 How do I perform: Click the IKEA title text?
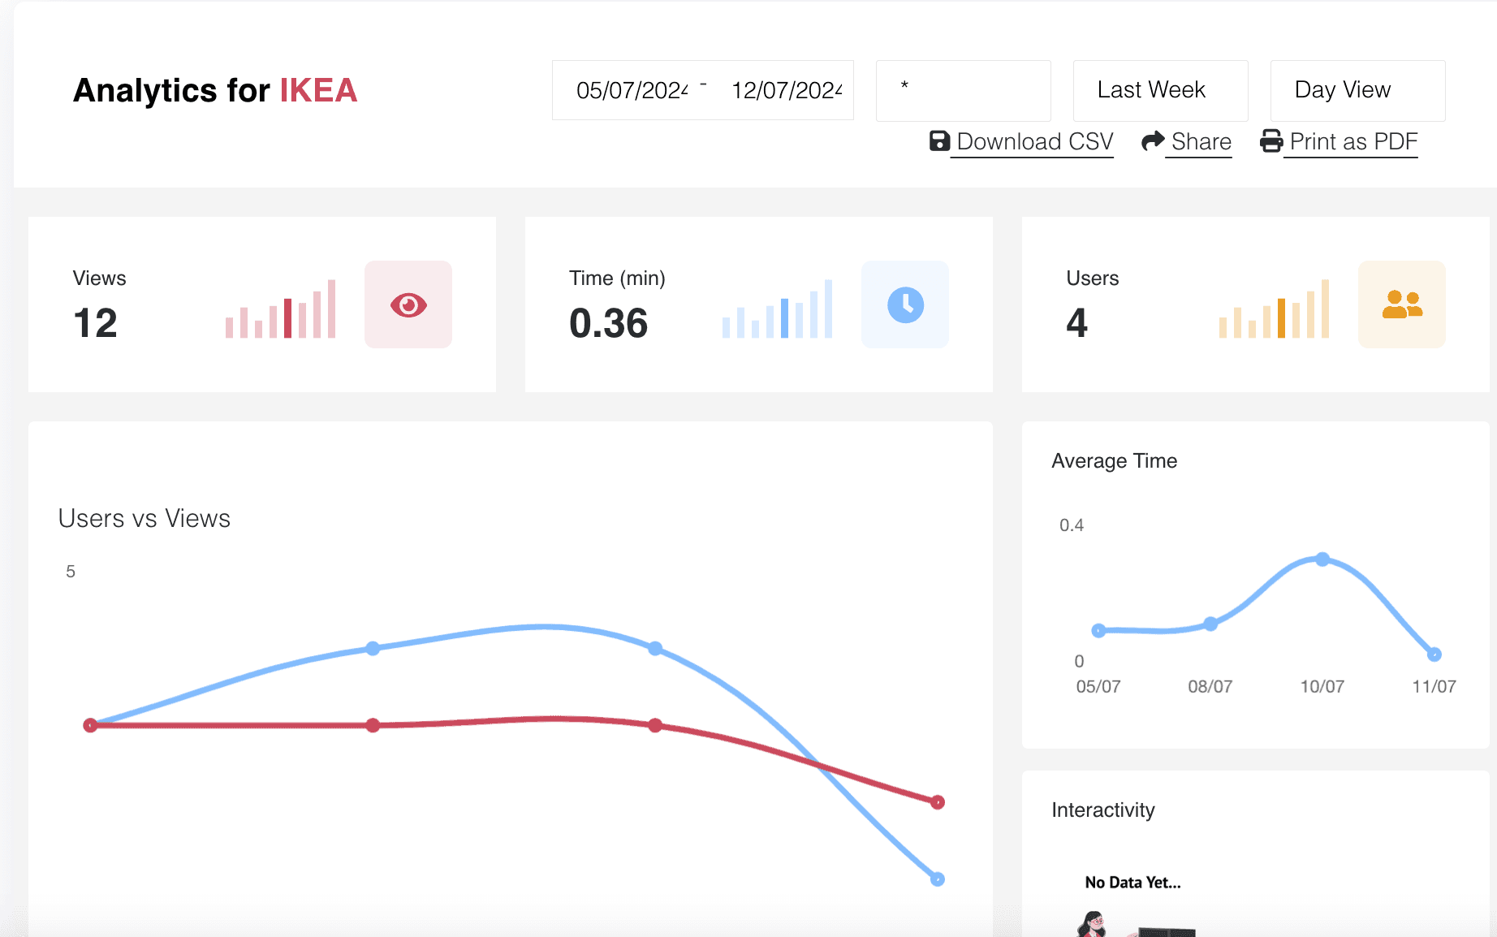[318, 90]
